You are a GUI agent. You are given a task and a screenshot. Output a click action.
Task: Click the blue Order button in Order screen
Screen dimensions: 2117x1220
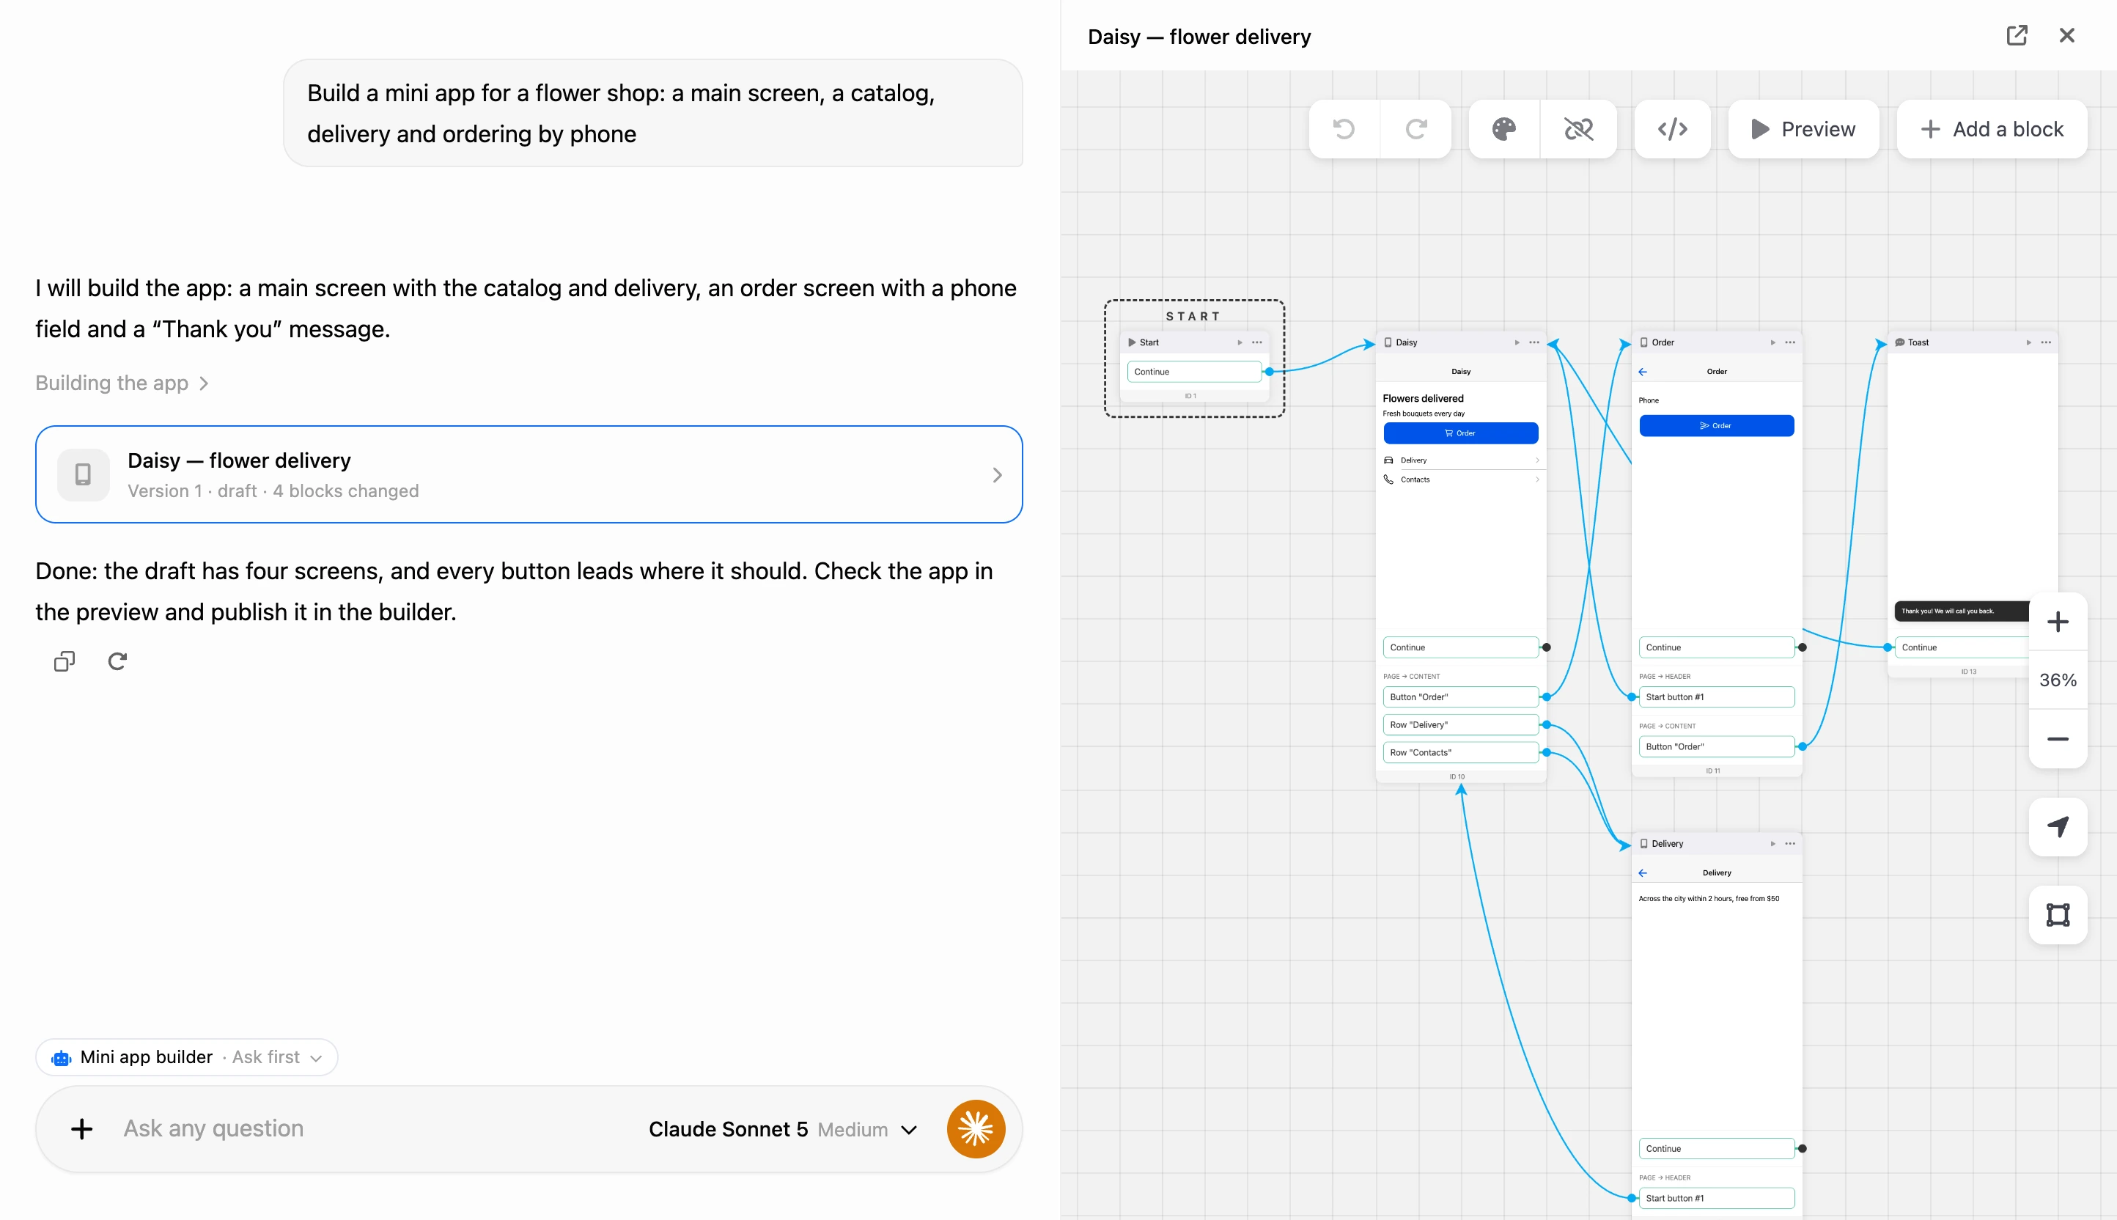[1717, 426]
